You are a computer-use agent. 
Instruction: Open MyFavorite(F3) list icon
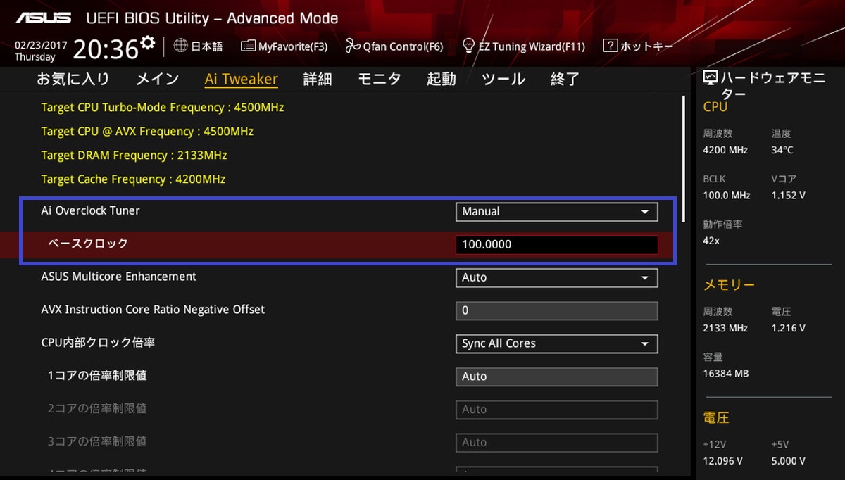247,46
